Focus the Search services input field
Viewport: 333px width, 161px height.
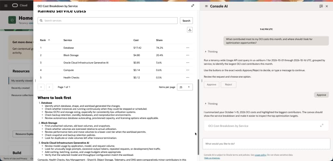[107, 20]
